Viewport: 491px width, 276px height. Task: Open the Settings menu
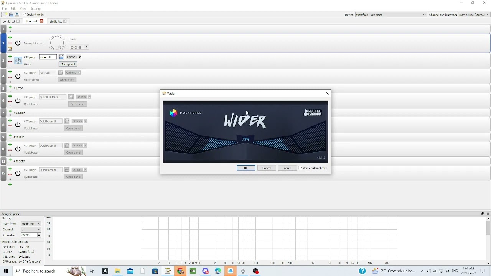[x=36, y=8]
